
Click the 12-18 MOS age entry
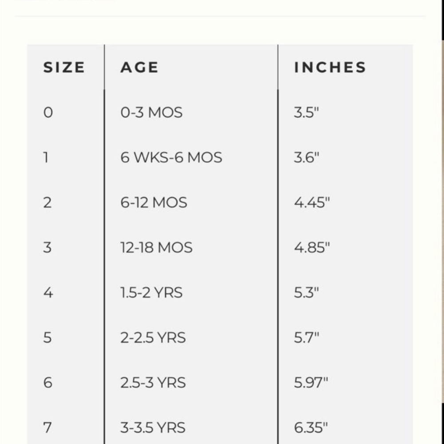pyautogui.click(x=156, y=248)
